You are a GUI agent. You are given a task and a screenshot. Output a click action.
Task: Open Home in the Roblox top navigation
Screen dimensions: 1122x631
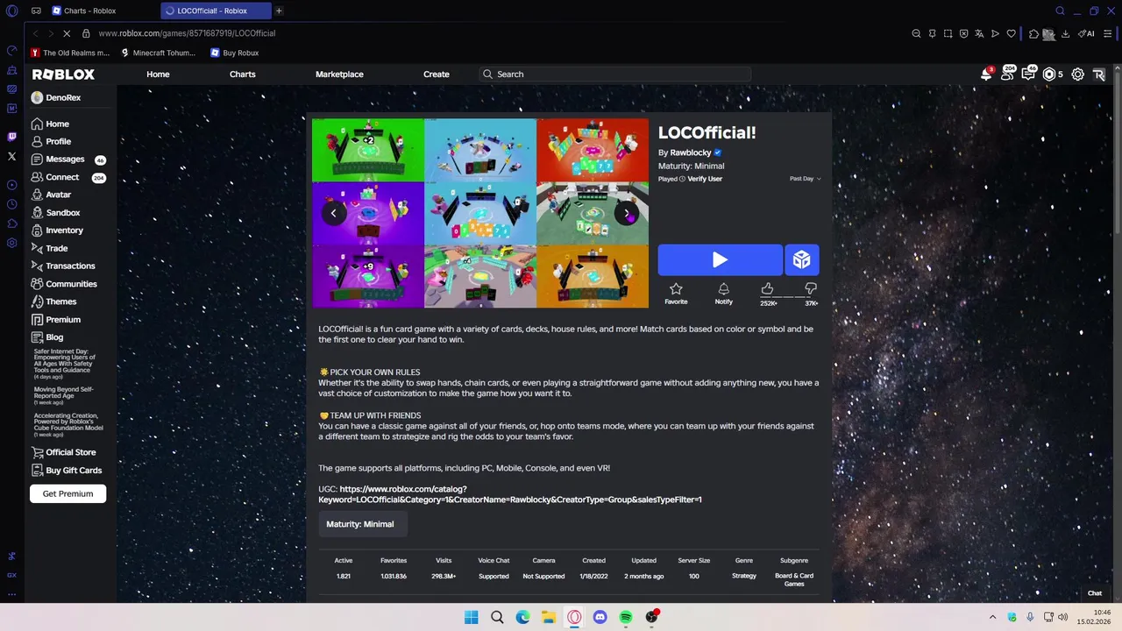pyautogui.click(x=158, y=74)
